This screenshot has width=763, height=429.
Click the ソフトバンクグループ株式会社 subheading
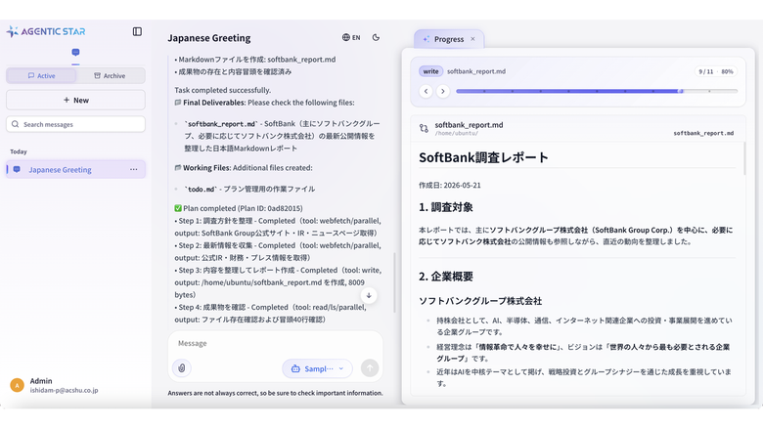coord(480,301)
